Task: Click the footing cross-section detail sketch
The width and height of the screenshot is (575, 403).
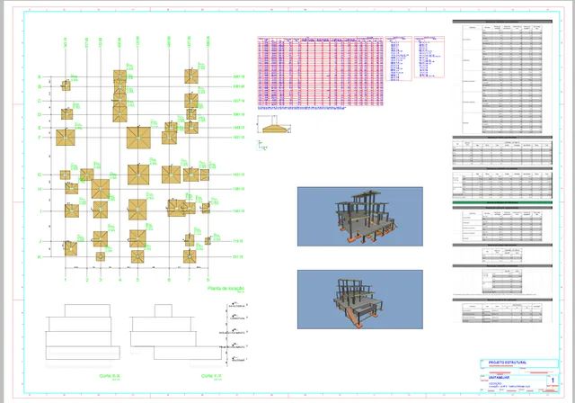Action: pyautogui.click(x=273, y=124)
